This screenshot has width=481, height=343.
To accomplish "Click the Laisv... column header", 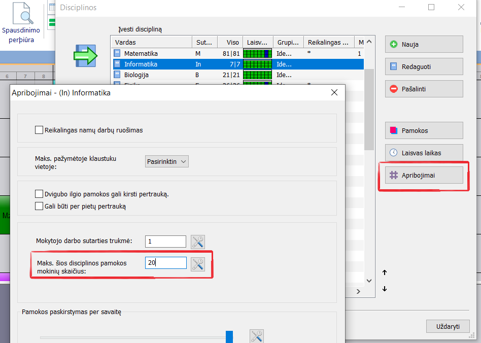I will point(258,42).
